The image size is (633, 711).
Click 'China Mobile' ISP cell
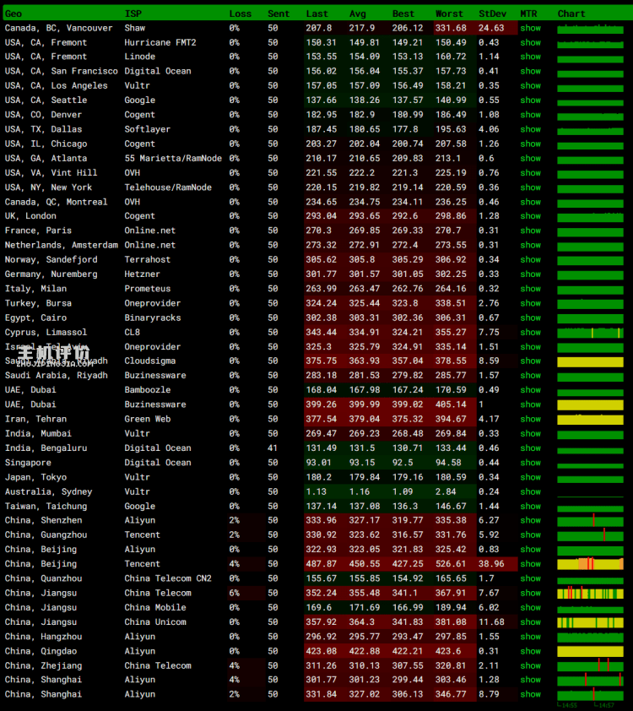point(155,607)
